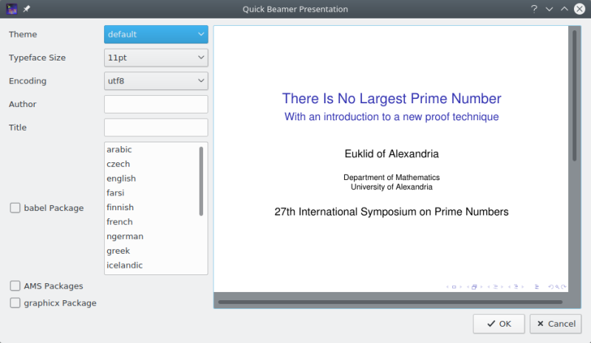Expand the Typeface Size combo box
591x343 pixels.
coord(156,58)
